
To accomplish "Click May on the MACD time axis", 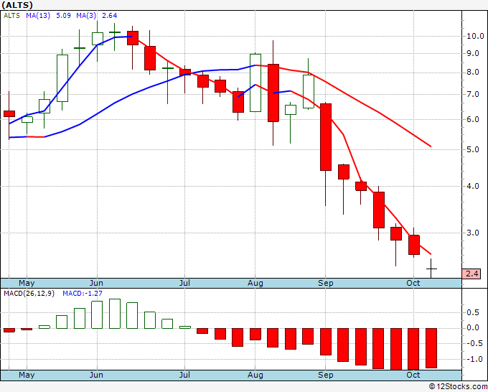I will click(x=27, y=375).
